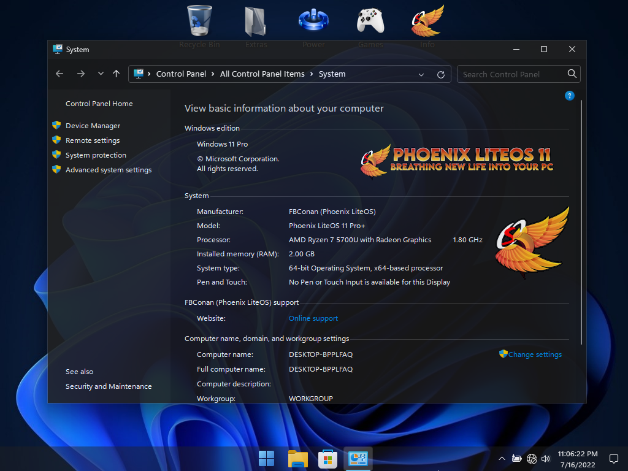Click the System Control Panel taskbar icon
The image size is (628, 471).
[x=358, y=459]
